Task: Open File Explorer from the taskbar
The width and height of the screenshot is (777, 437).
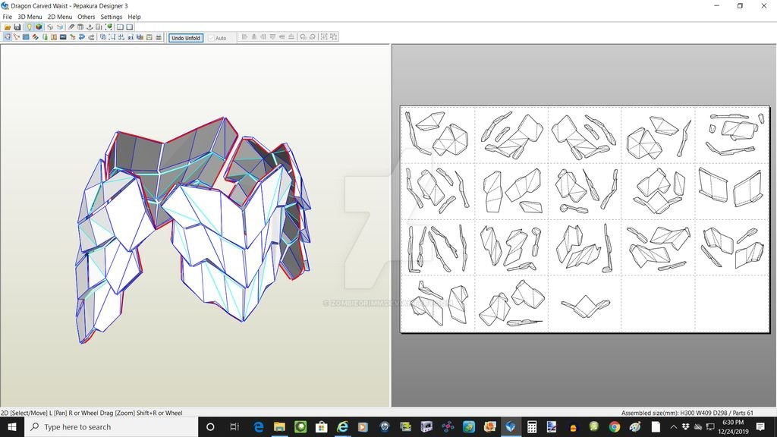Action: pyautogui.click(x=279, y=426)
